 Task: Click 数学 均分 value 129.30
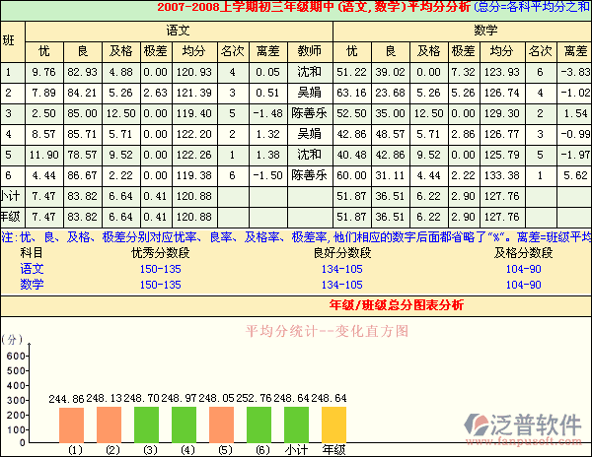click(x=502, y=113)
